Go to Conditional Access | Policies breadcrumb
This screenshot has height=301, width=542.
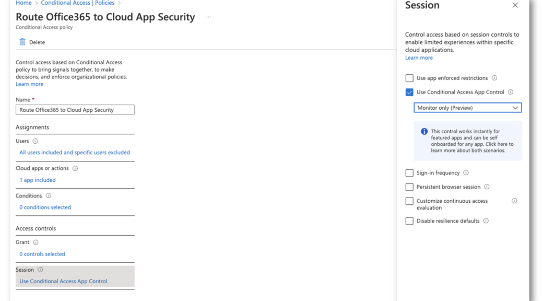(78, 3)
